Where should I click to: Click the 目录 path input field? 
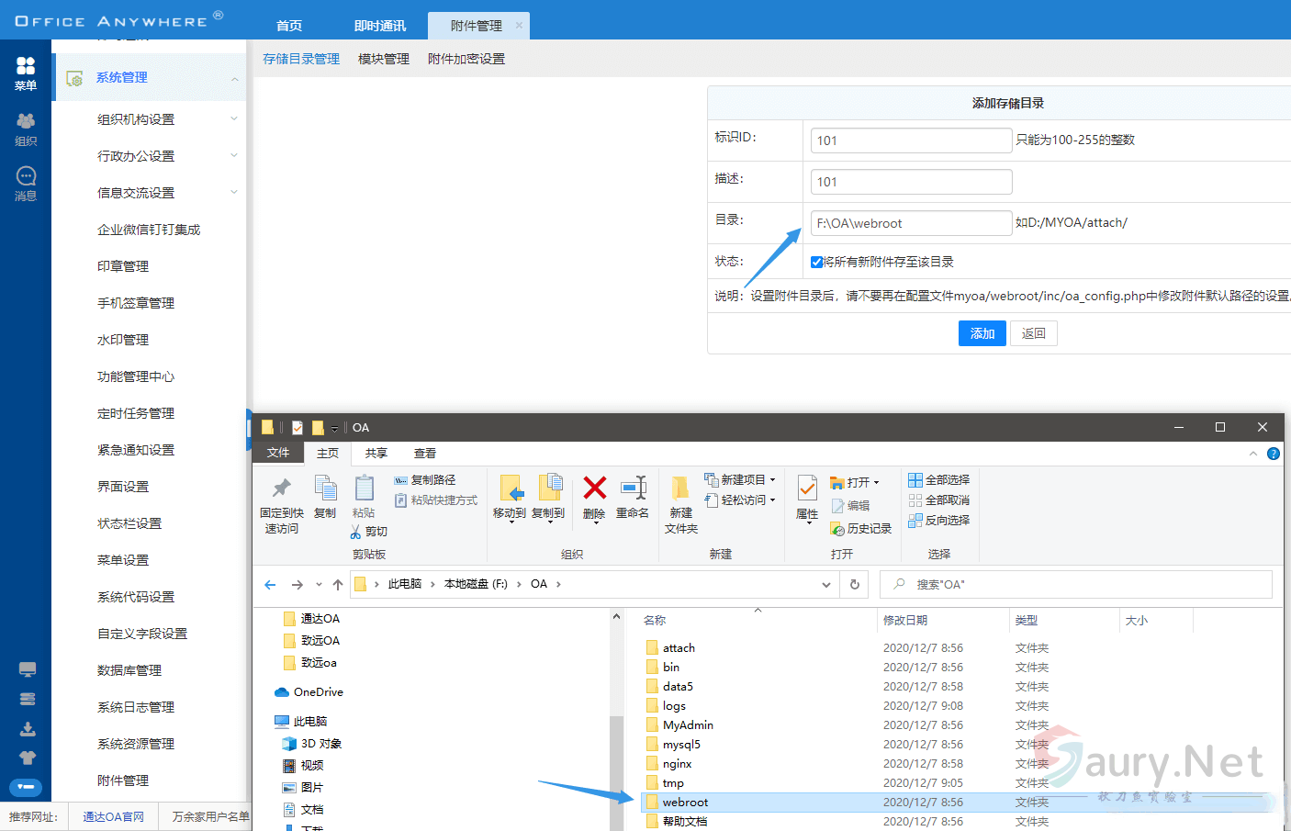[911, 223]
